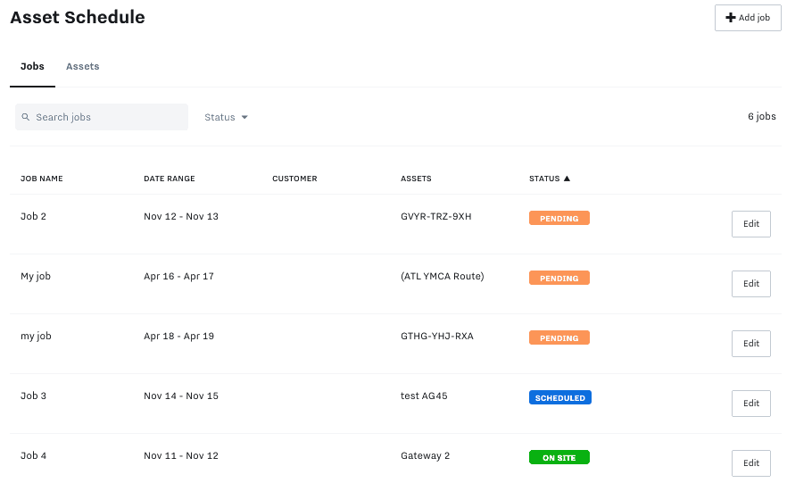
Task: Edit the Job 2 row
Action: pyautogui.click(x=750, y=224)
